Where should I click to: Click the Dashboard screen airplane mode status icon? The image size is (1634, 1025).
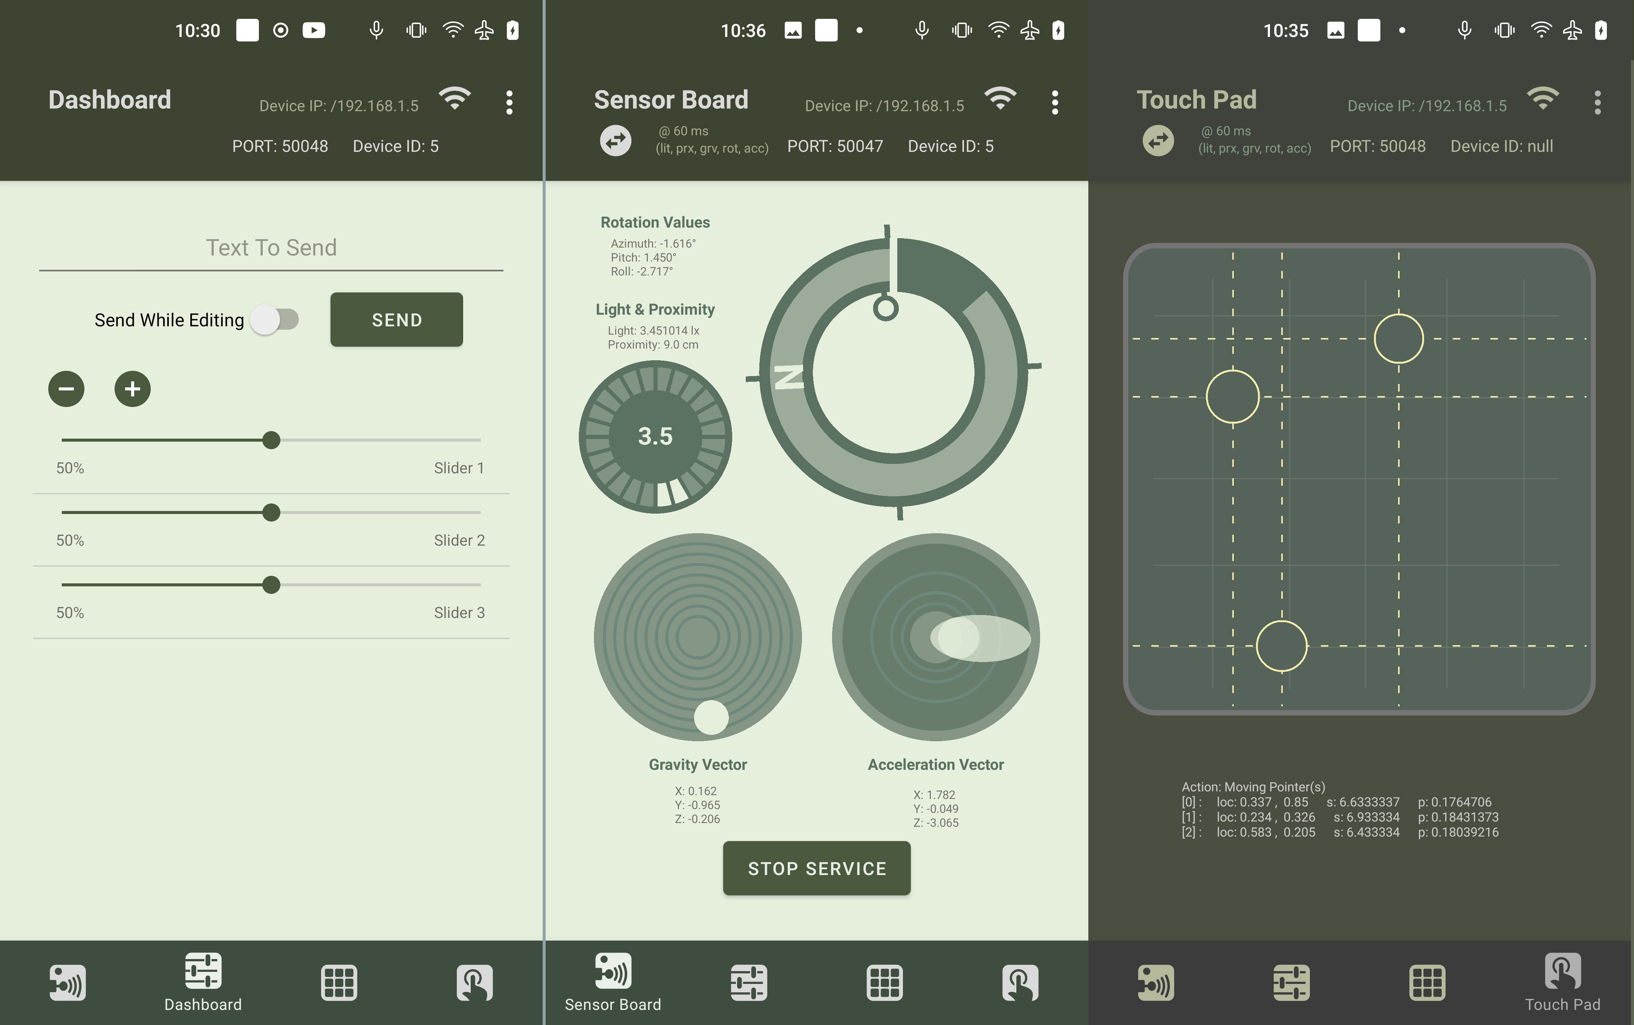(x=484, y=31)
